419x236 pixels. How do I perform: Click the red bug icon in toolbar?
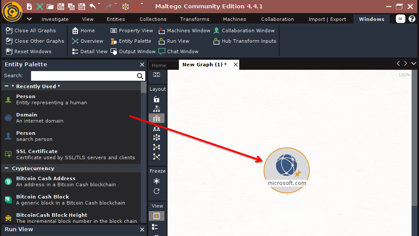pos(136,7)
